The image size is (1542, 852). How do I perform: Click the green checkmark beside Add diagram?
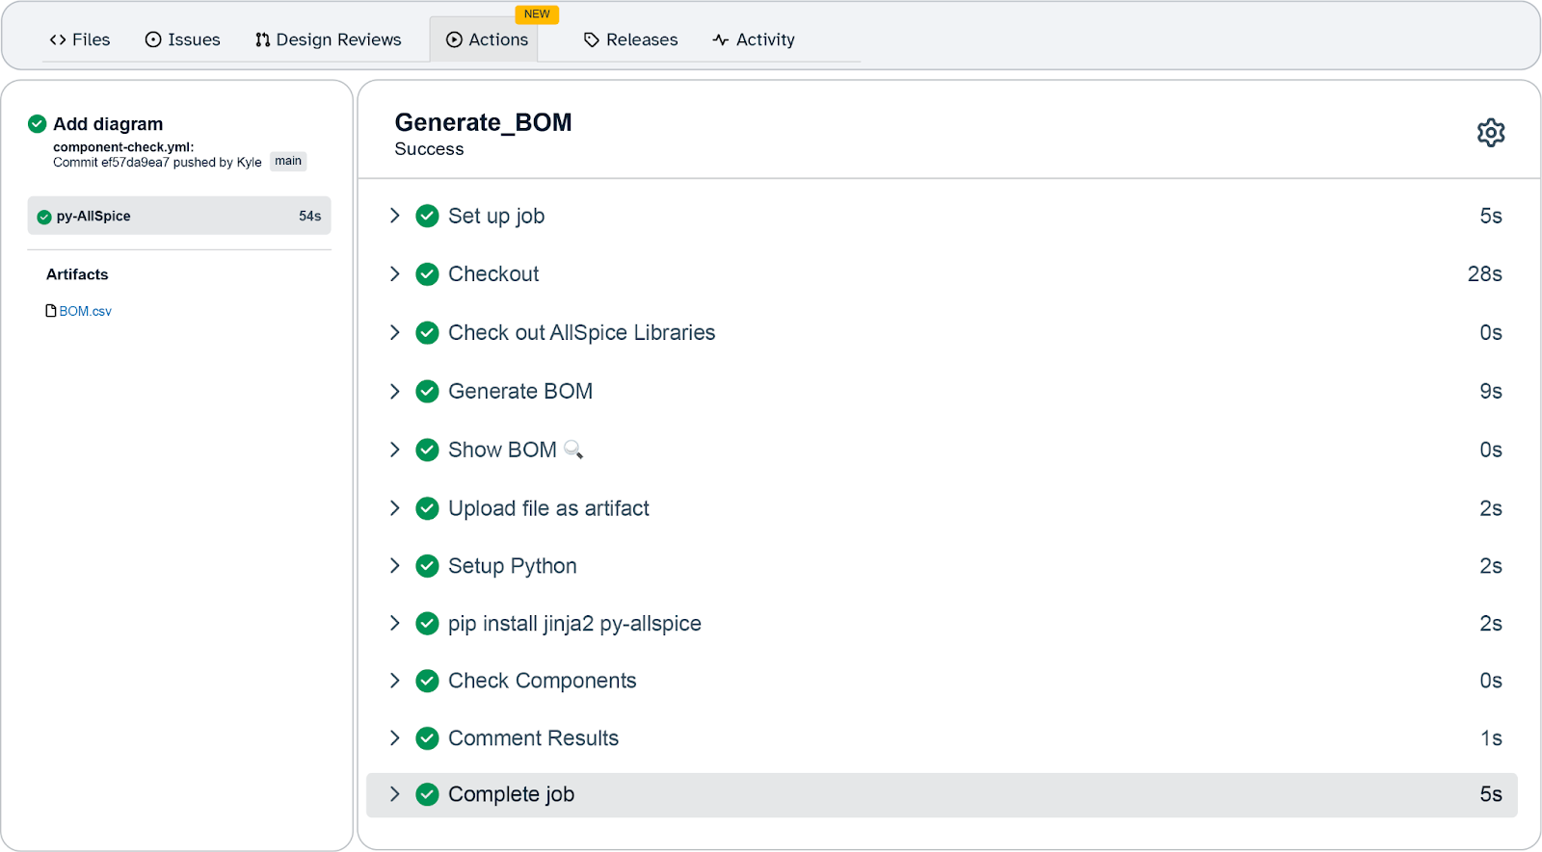coord(38,124)
